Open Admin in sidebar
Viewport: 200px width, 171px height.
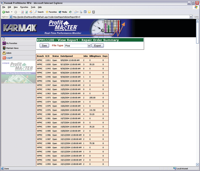pyautogui.click(x=19, y=53)
